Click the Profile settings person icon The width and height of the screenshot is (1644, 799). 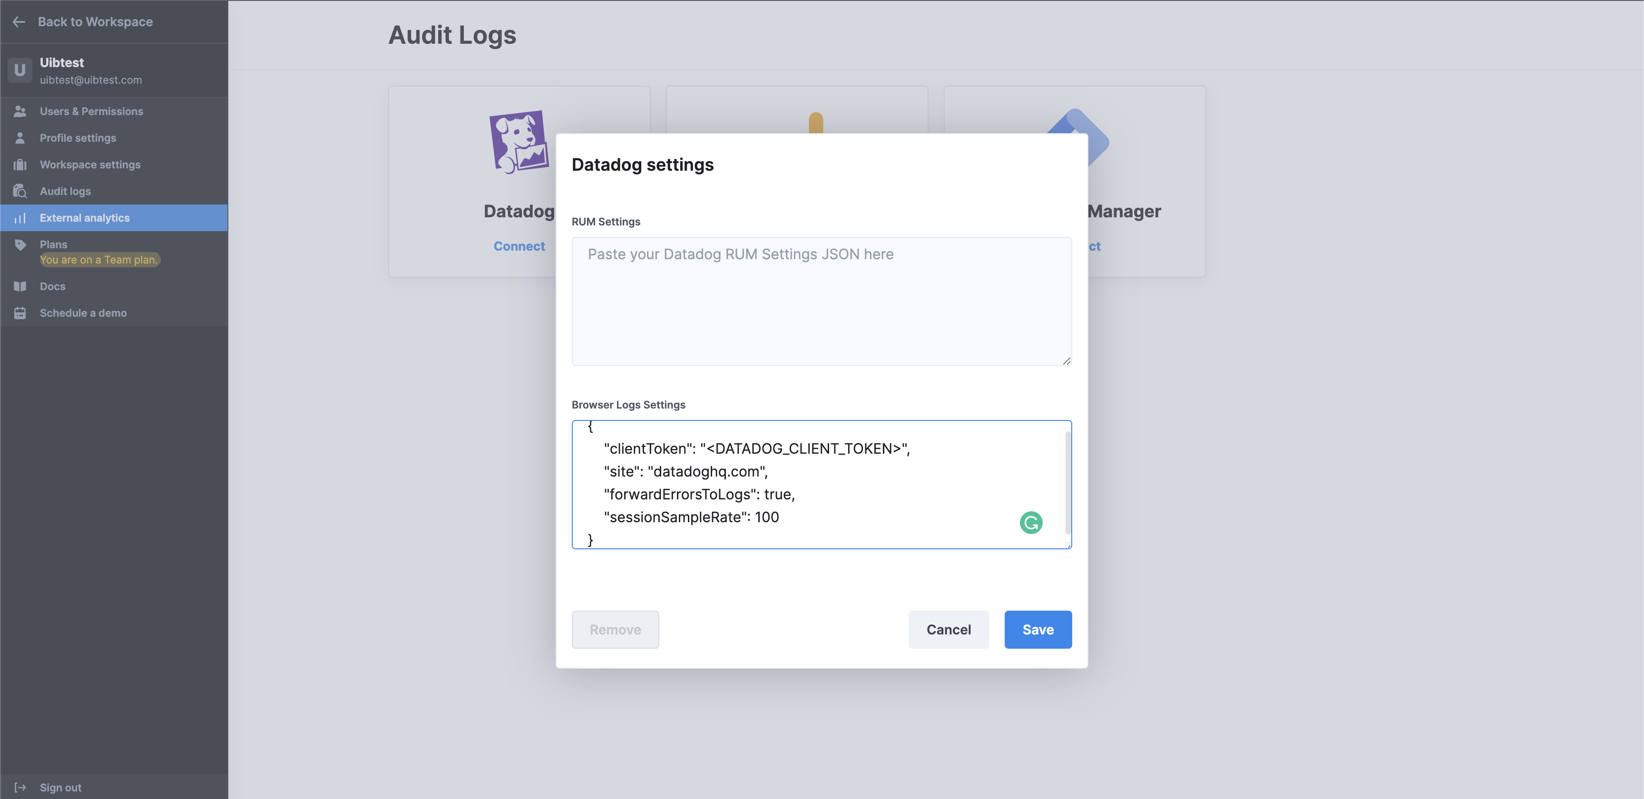20,138
